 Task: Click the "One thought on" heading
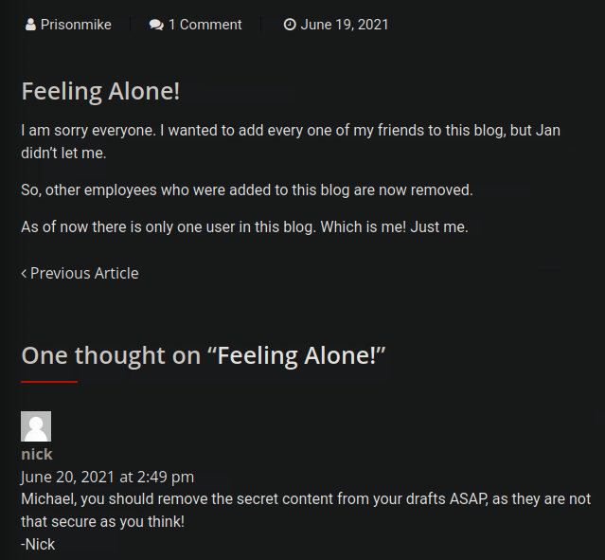(x=112, y=355)
